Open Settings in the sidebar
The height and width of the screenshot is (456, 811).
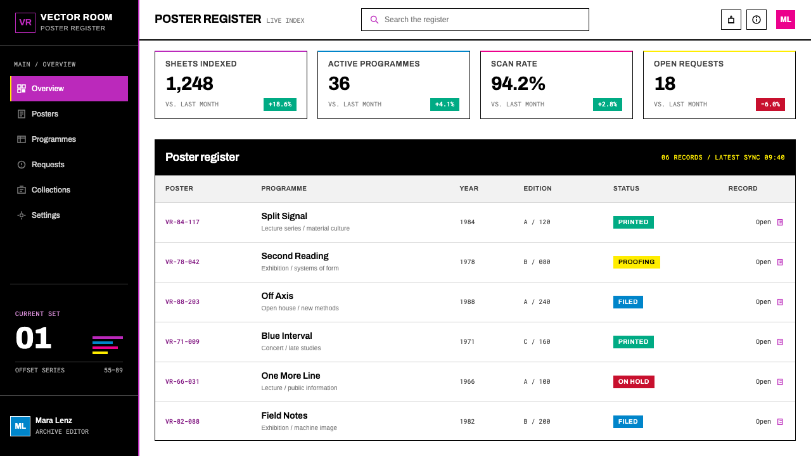point(69,215)
